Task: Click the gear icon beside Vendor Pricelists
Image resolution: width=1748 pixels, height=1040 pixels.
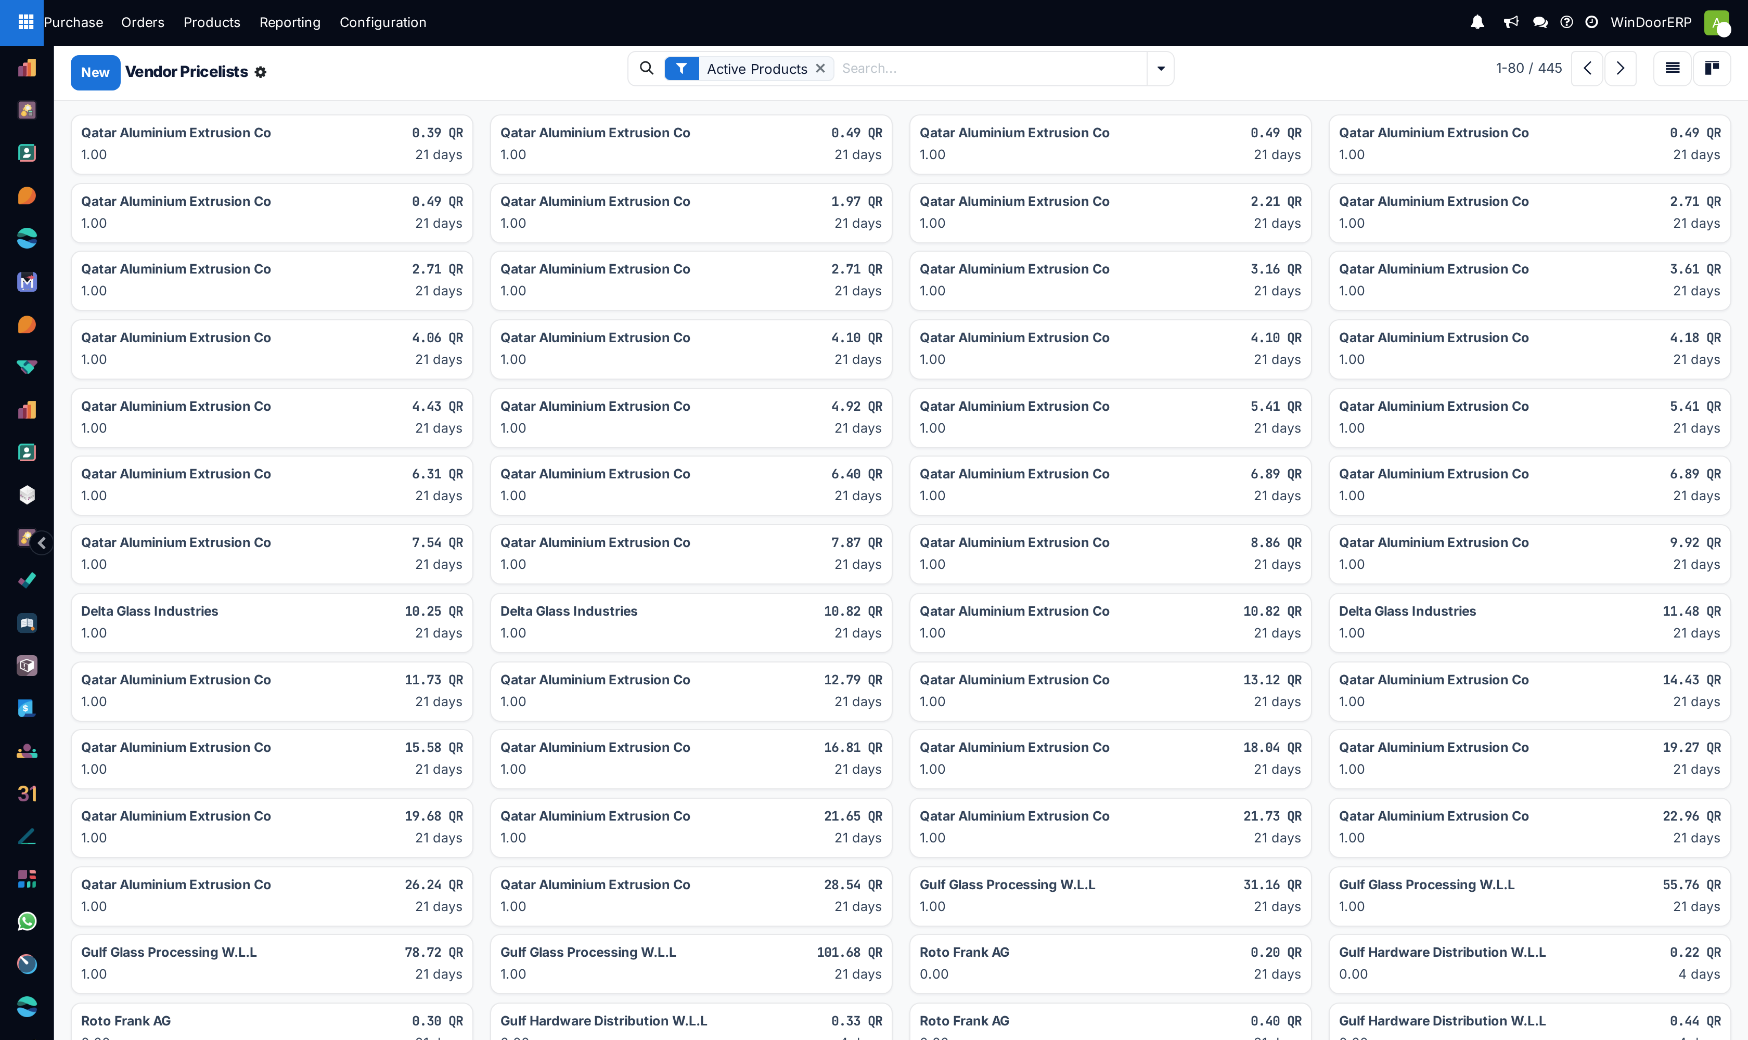Action: click(x=260, y=72)
